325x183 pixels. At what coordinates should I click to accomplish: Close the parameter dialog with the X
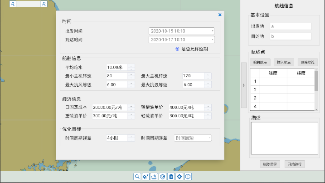[x=220, y=15]
